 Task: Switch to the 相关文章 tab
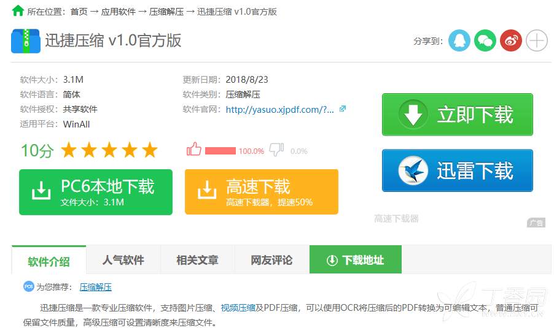pyautogui.click(x=198, y=260)
